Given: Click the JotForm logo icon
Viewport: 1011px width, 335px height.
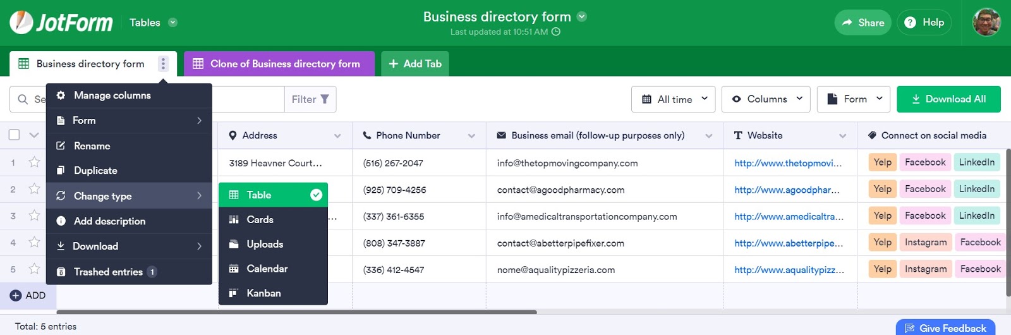Looking at the screenshot, I should [21, 23].
